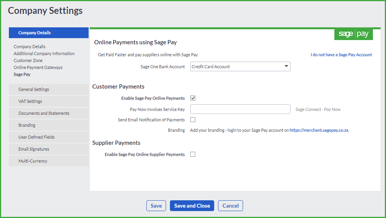Click the 'Company Settings' page title

[x=45, y=10]
